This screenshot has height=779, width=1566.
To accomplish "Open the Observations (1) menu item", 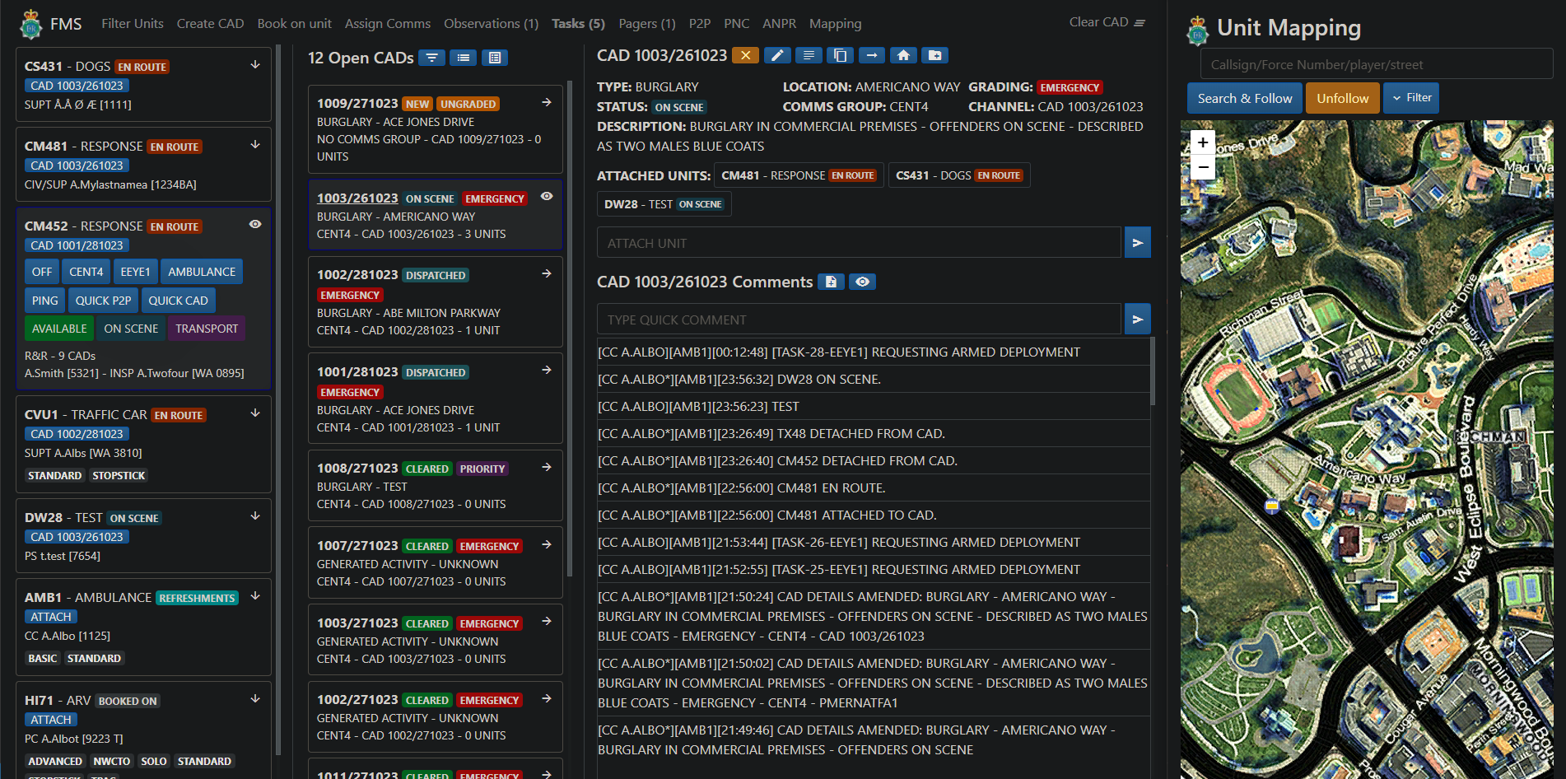I will 491,24.
